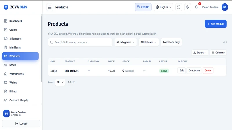This screenshot has width=232, height=130.
Task: Sort by PRICE column header
Action: 111,62
